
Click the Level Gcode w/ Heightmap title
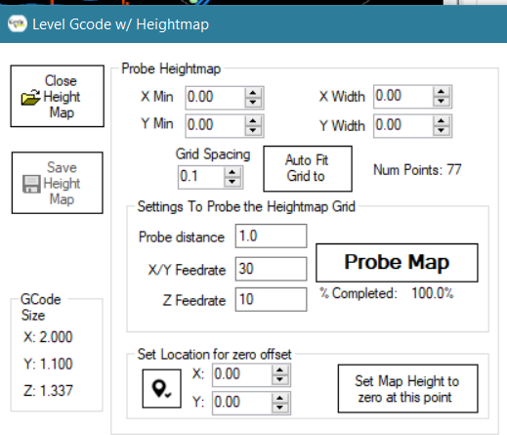tap(120, 24)
